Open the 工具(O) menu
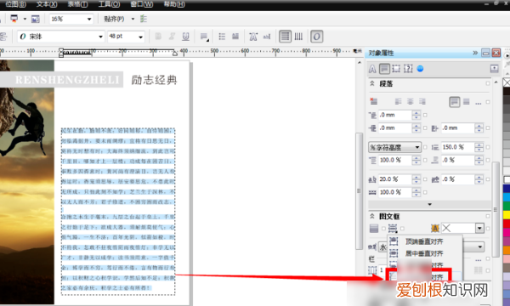510x306 pixels. tap(109, 4)
